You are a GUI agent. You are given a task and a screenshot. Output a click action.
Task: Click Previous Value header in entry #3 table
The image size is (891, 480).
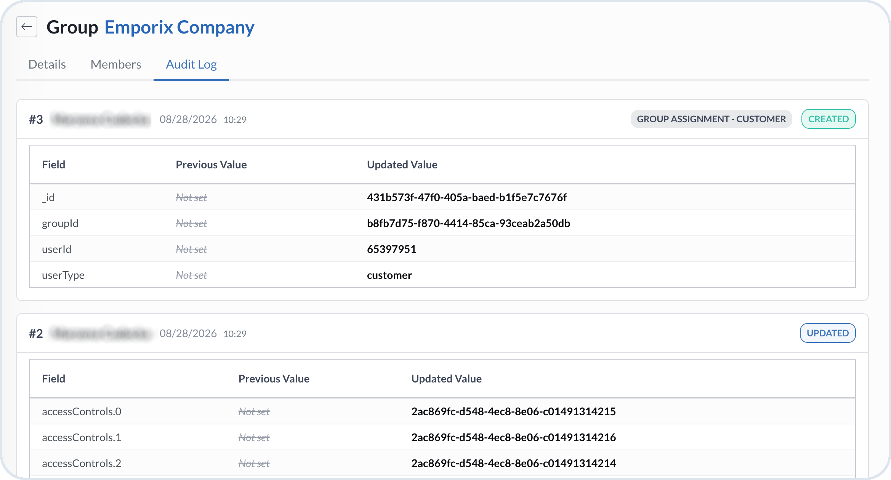[x=211, y=165]
